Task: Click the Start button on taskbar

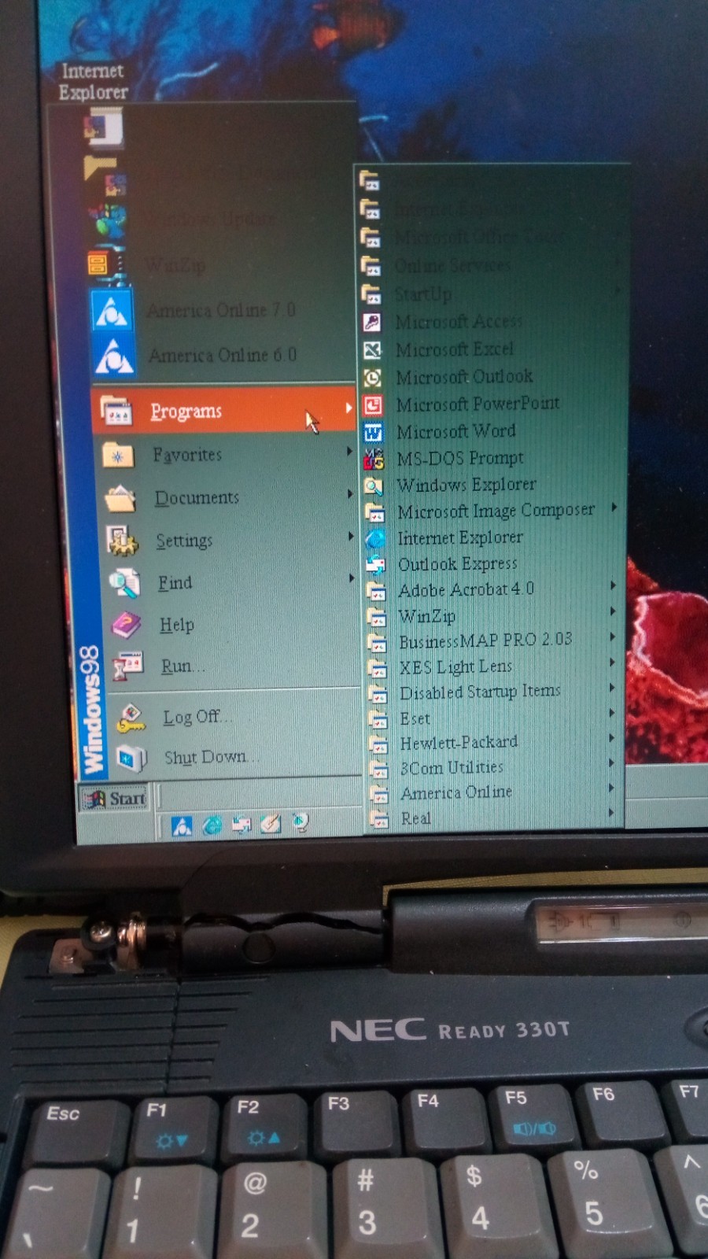Action: [x=115, y=799]
